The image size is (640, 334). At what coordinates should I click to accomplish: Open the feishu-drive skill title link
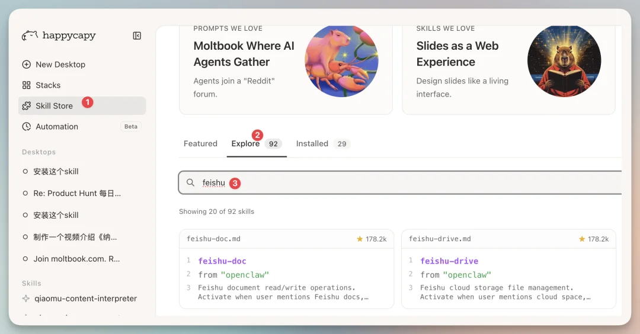(449, 261)
